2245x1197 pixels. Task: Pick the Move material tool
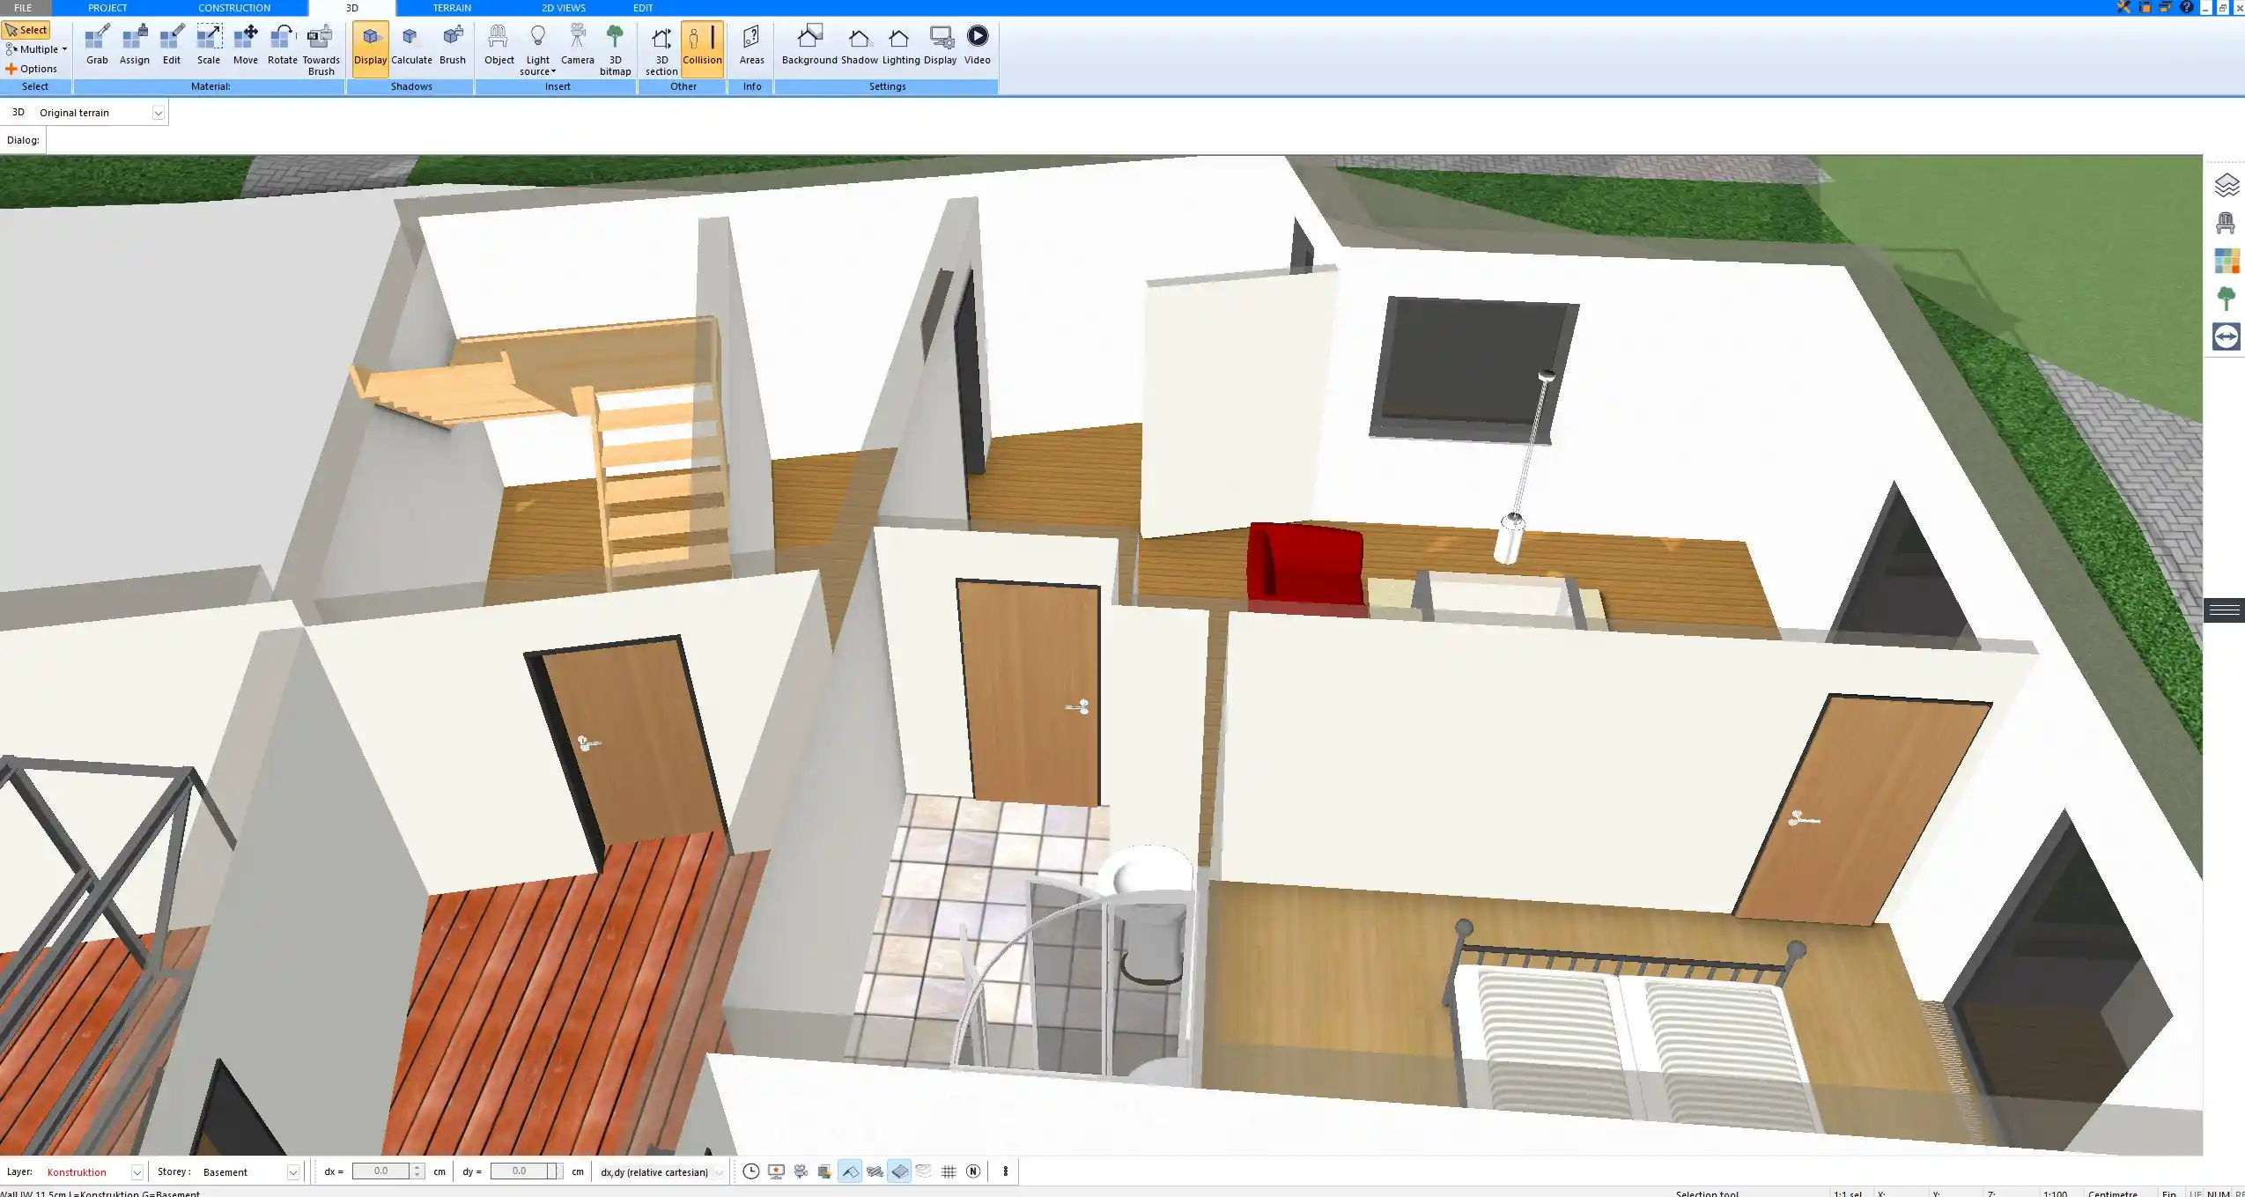[246, 46]
